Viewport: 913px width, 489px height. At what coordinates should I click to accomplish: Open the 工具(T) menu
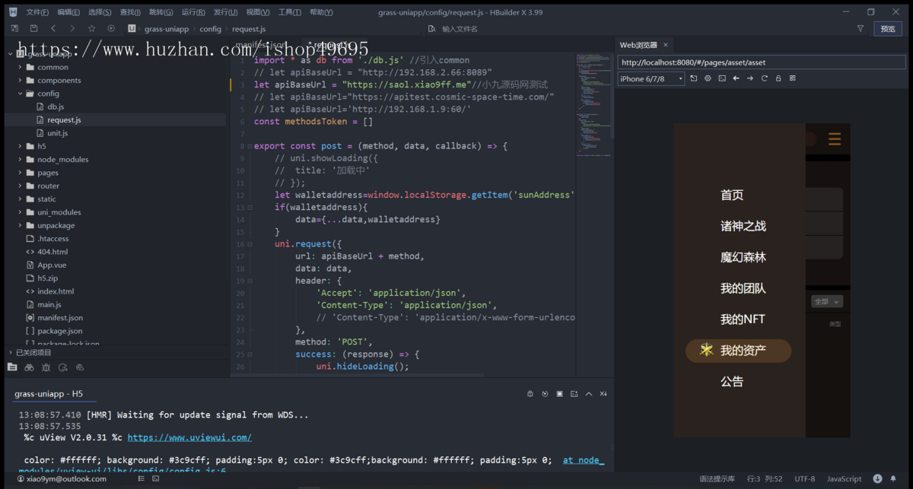[x=290, y=12]
